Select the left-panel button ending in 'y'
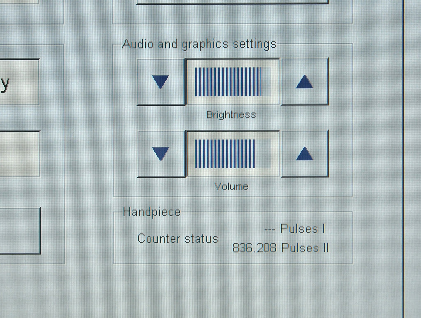Screen dimensions: 421x318 pos(19,82)
